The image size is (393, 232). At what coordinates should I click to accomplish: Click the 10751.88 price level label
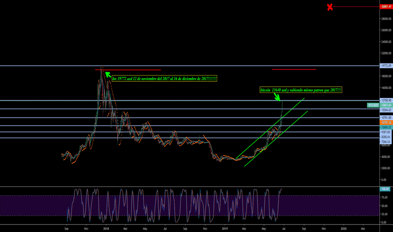click(386, 118)
